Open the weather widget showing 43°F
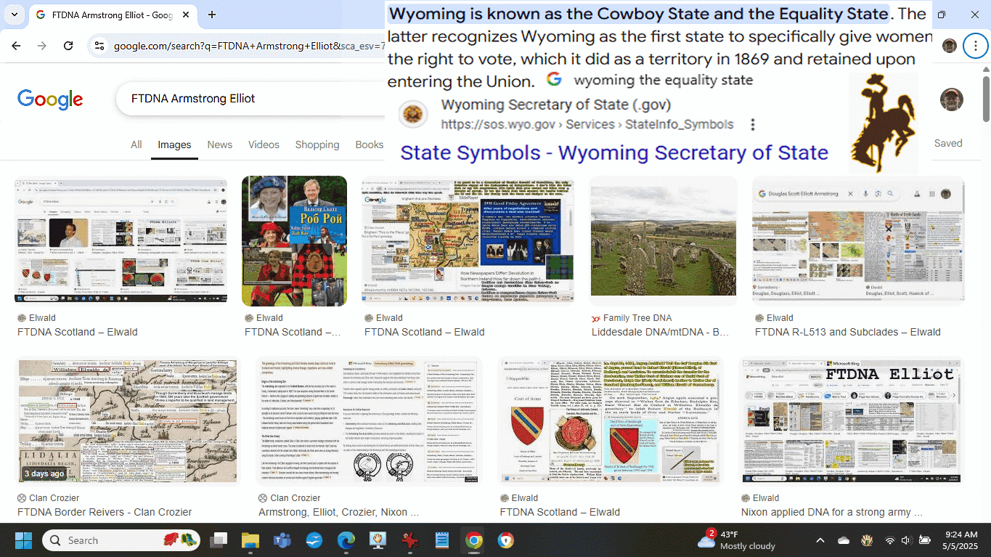 point(736,540)
